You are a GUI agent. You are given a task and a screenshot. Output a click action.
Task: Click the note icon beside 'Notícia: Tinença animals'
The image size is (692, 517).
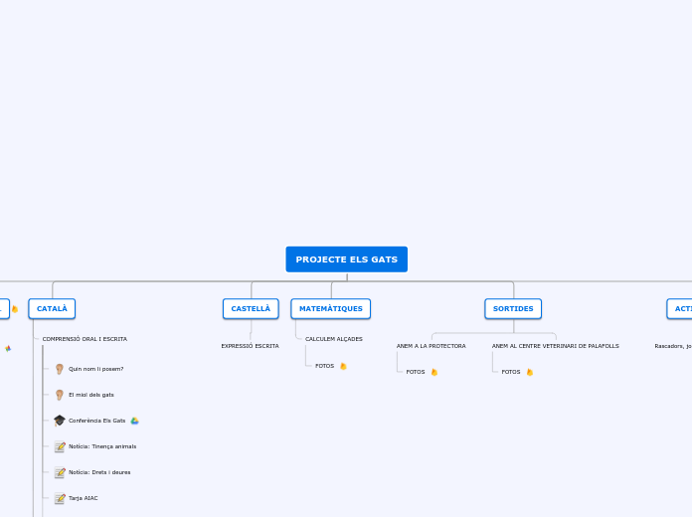tap(60, 446)
